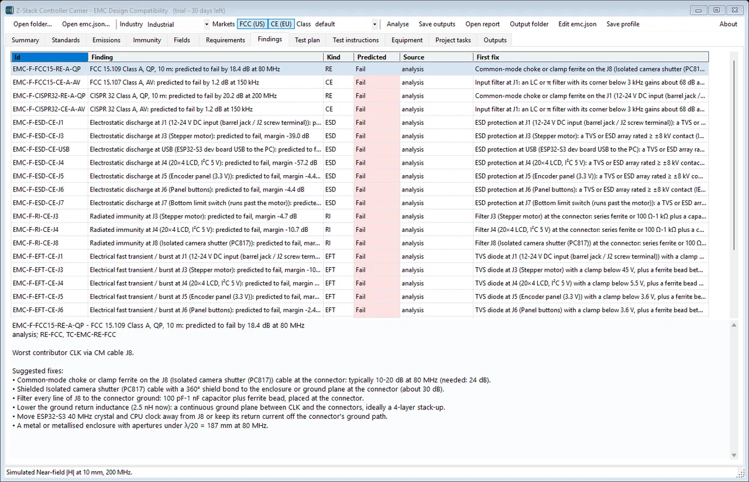Click the app icon in title bar

(9, 10)
